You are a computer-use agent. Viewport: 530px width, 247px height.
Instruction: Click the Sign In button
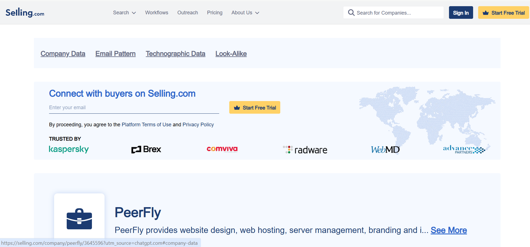click(x=461, y=13)
